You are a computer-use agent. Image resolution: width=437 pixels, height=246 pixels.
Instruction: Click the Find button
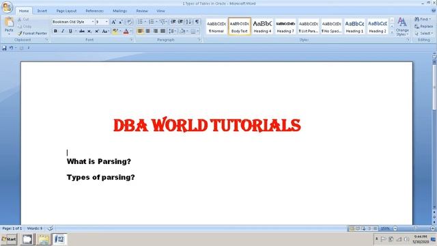tap(423, 19)
